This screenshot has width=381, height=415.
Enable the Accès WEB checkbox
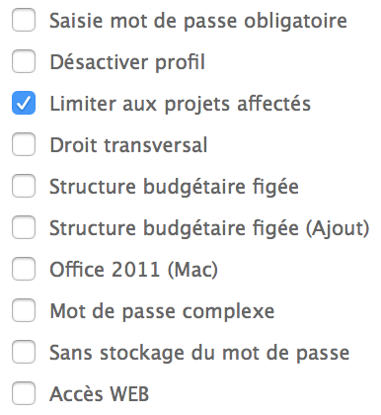[x=24, y=393]
